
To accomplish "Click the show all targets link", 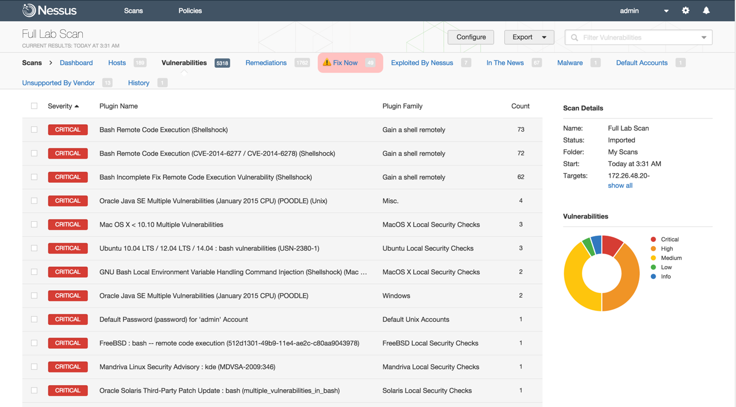I will point(620,186).
